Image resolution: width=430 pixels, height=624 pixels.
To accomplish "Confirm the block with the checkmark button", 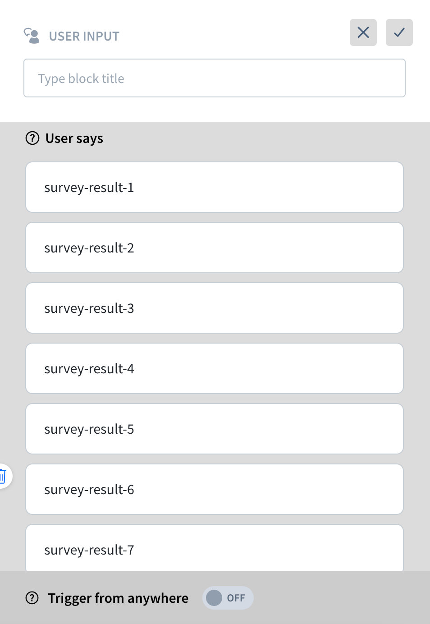I will pyautogui.click(x=399, y=32).
